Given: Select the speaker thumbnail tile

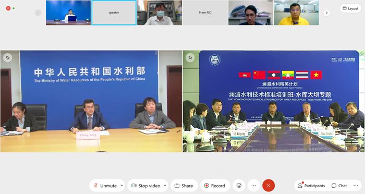Looking at the screenshot, I should [114, 13].
